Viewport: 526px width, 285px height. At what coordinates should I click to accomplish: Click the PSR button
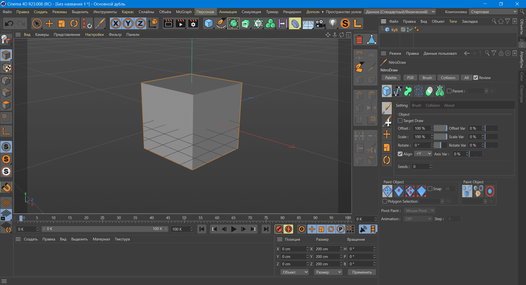[410, 78]
